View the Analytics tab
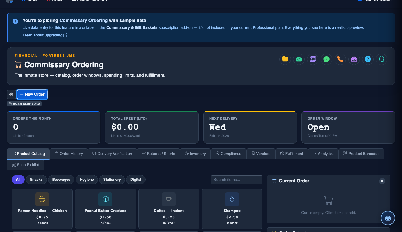Image resolution: width=402 pixels, height=232 pixels. [323, 154]
